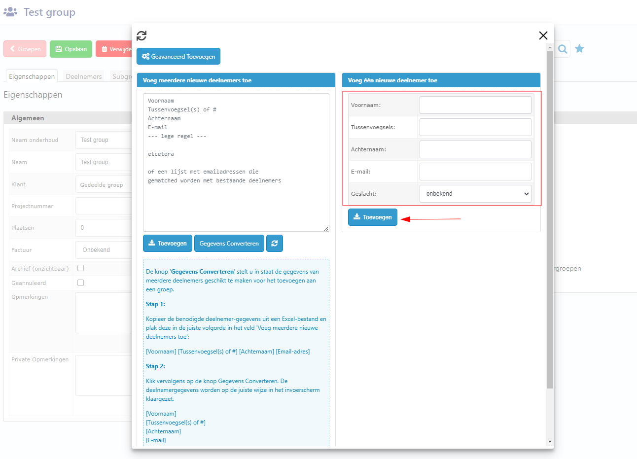Click Toevoegen under the single participant form
637x459 pixels.
(372, 217)
